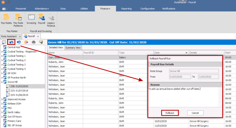The image size is (236, 128).
Task: Select payroll run 224: 01/06/2019
Action: point(19,95)
